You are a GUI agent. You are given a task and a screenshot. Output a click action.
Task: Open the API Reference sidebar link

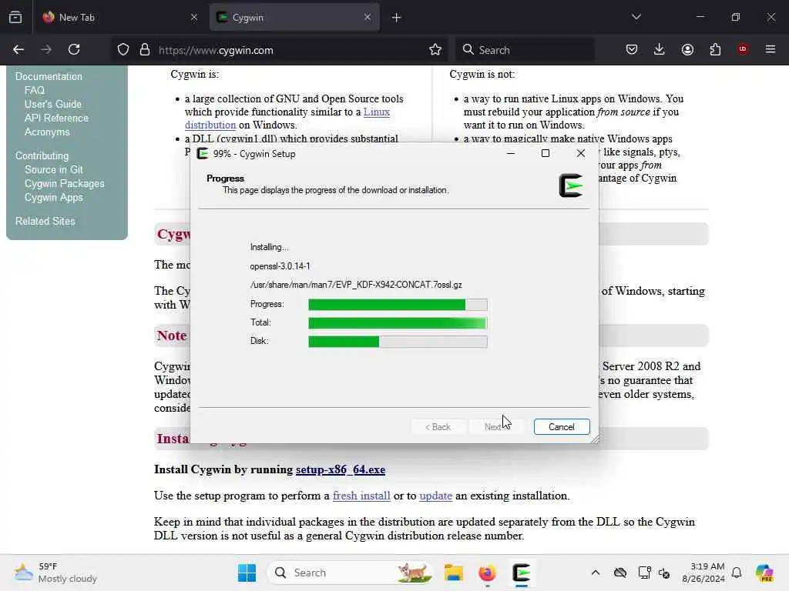click(56, 118)
